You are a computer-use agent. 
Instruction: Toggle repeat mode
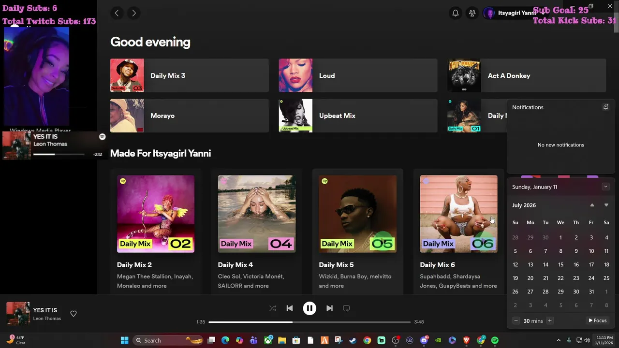(x=346, y=308)
